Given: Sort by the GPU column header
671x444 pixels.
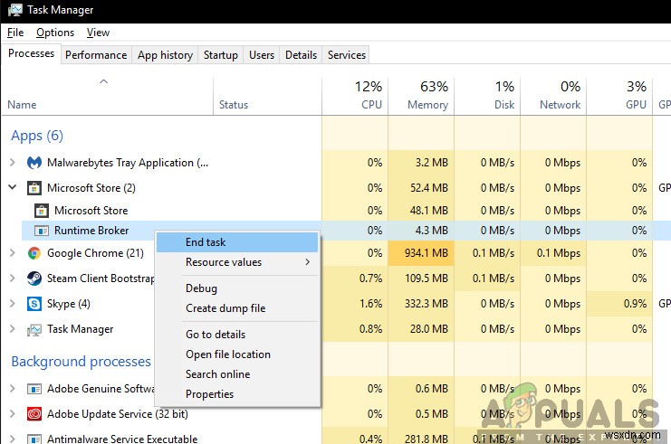Looking at the screenshot, I should 619,97.
